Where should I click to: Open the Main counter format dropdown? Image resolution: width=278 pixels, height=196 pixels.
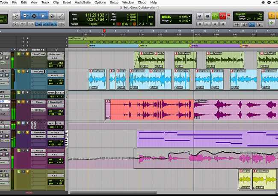106,15
